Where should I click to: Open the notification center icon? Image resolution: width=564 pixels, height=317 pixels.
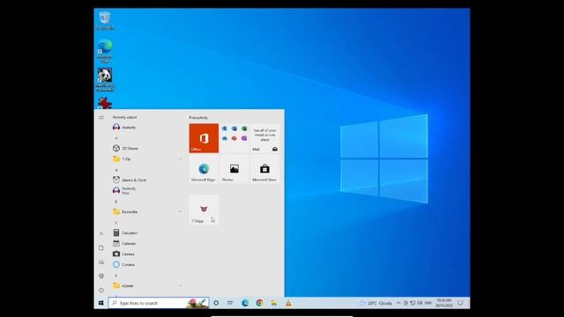coord(460,303)
